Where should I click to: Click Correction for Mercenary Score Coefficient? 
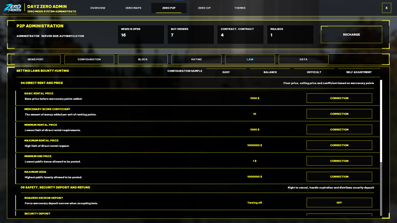[339, 114]
